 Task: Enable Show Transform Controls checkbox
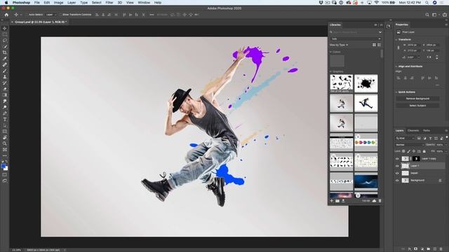click(x=60, y=15)
